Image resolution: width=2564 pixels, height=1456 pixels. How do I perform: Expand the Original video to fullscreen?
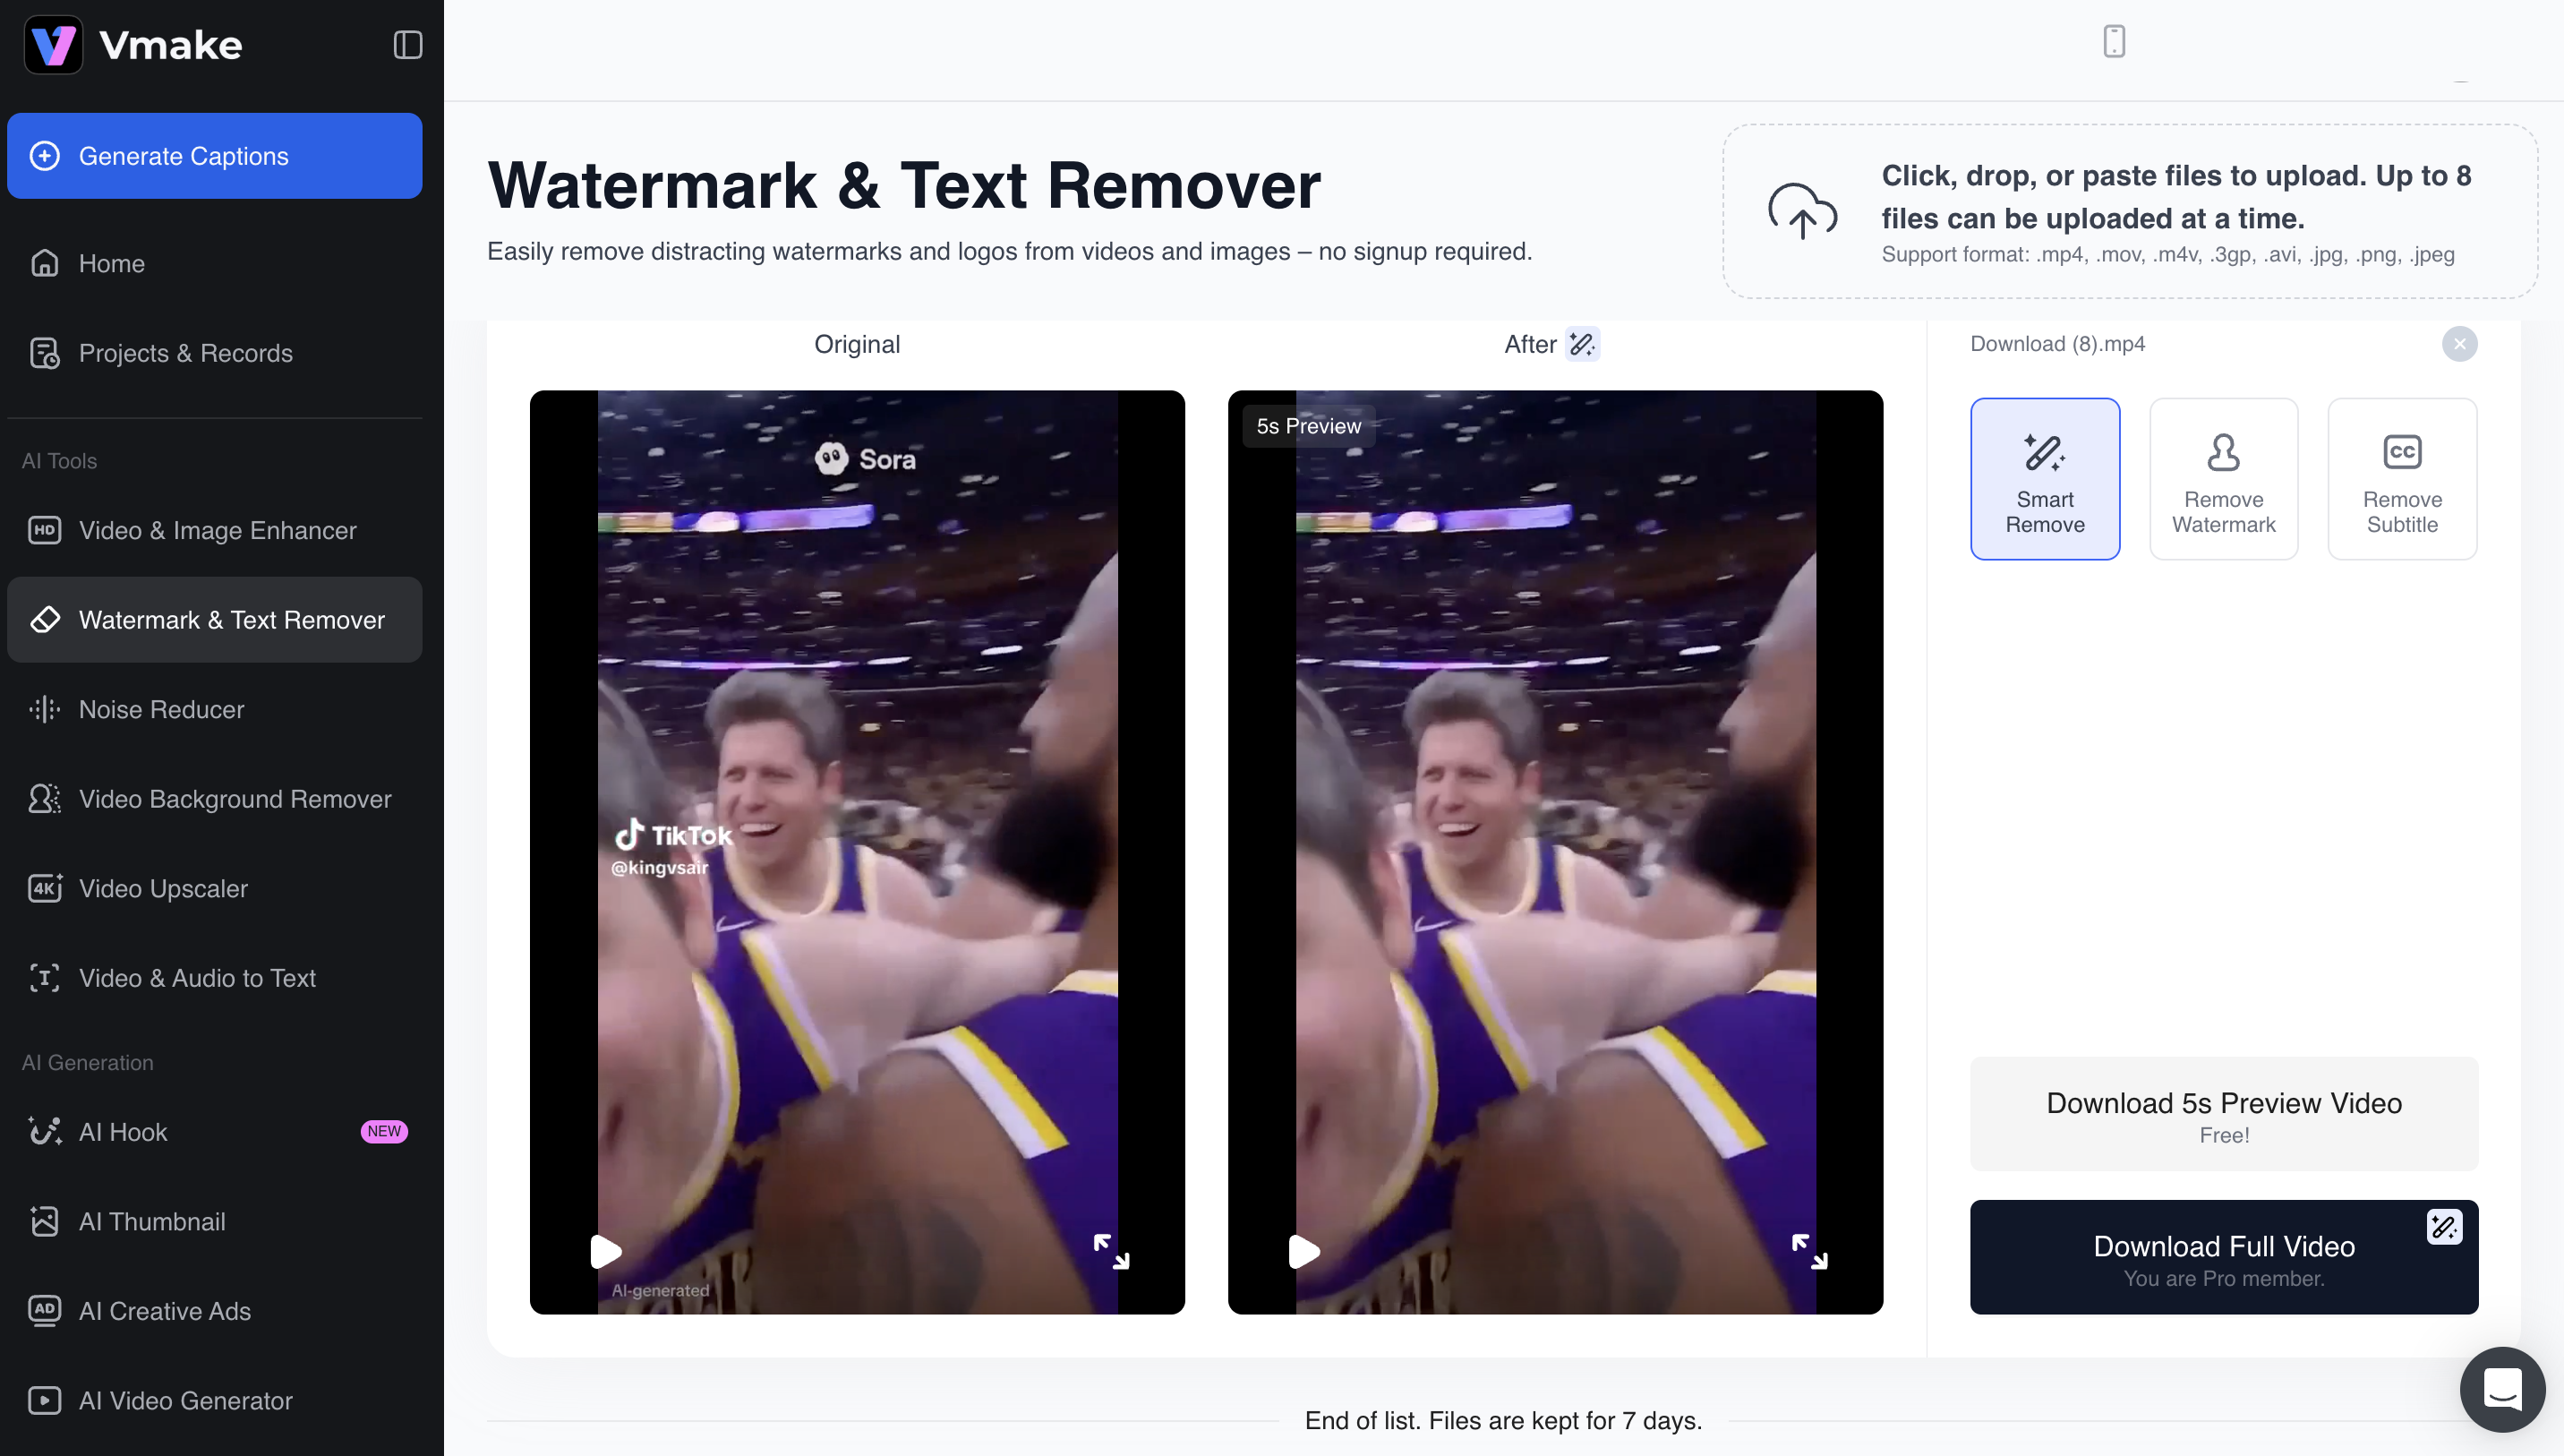pyautogui.click(x=1111, y=1251)
